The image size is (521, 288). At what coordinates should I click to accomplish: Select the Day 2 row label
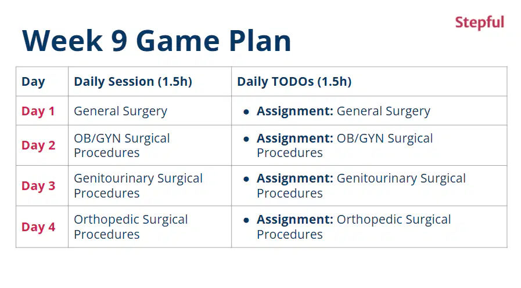pyautogui.click(x=38, y=145)
